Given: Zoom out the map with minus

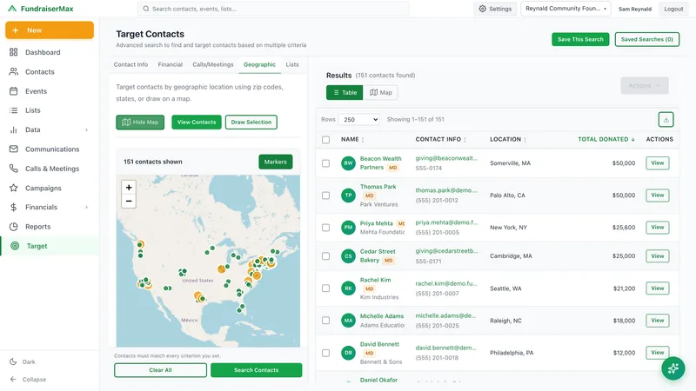Looking at the screenshot, I should pyautogui.click(x=129, y=201).
